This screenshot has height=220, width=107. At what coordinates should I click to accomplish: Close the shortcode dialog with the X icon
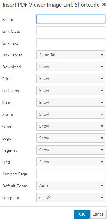point(104,5)
